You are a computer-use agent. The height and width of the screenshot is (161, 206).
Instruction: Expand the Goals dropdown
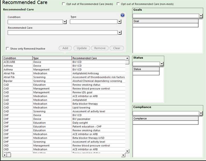point(201,16)
